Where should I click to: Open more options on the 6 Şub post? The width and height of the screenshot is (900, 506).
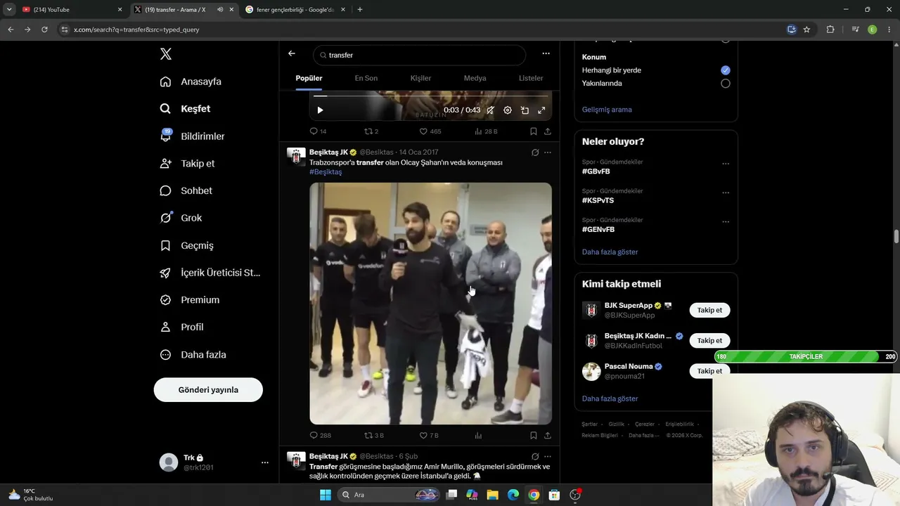548,457
